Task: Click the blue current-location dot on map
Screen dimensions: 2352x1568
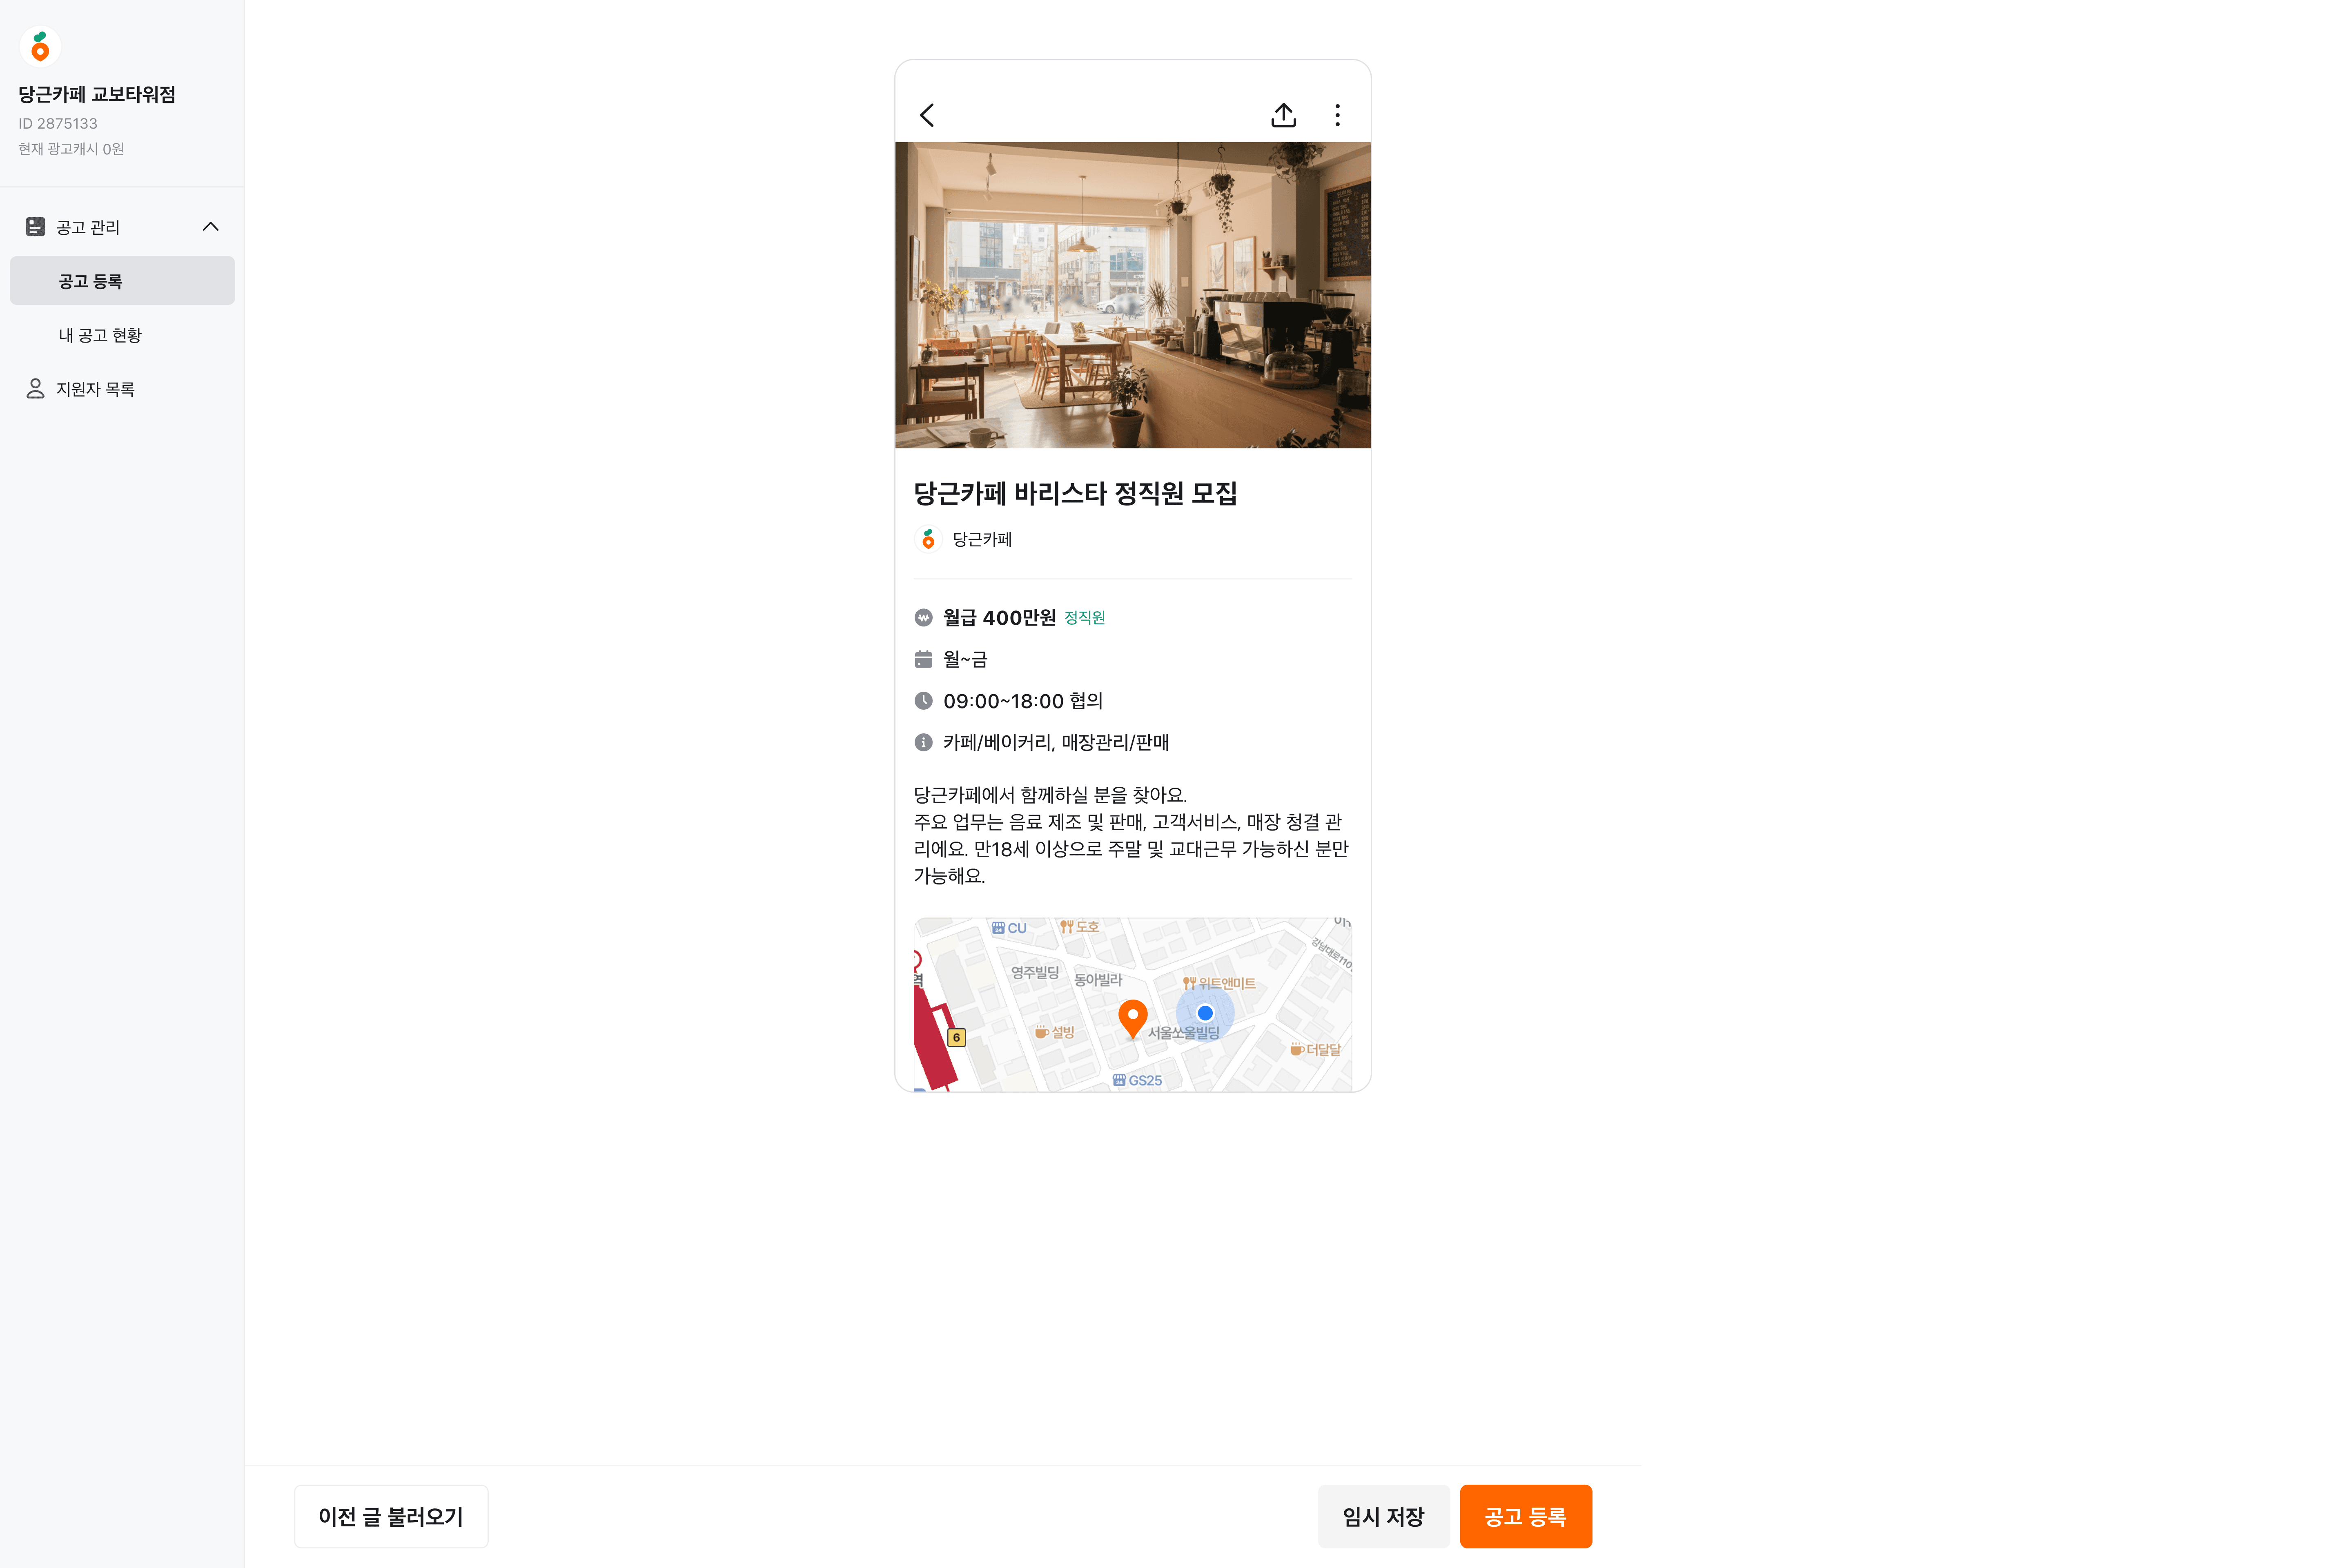Action: coord(1205,1013)
